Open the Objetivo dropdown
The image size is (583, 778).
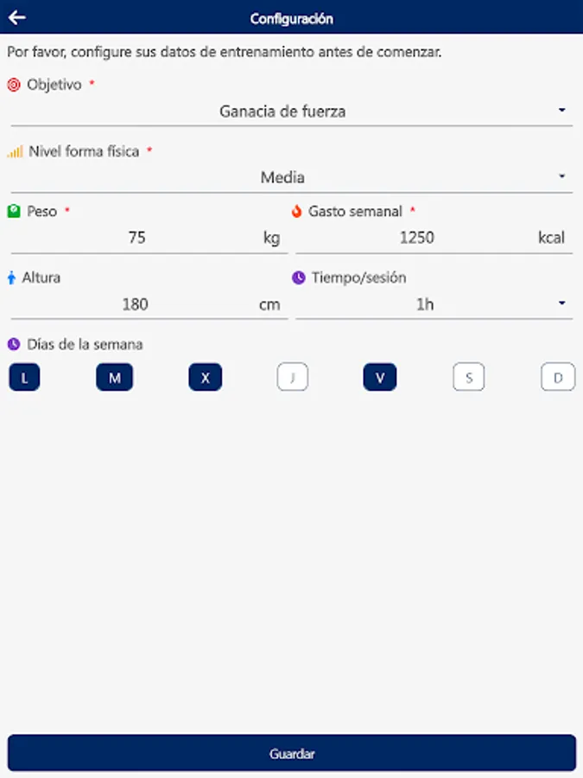coord(291,111)
